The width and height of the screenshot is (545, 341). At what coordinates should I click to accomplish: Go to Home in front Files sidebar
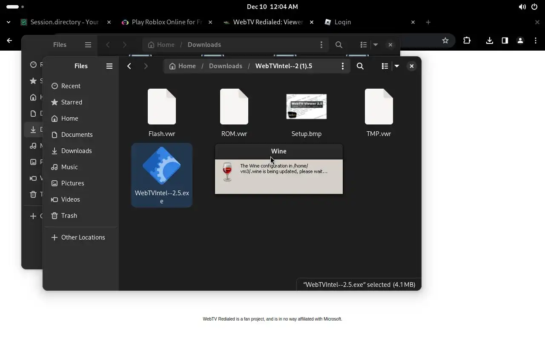(81, 118)
